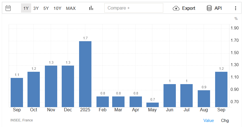Select the 10Y time range
Image resolution: width=244 pixels, height=127 pixels.
coord(57,8)
